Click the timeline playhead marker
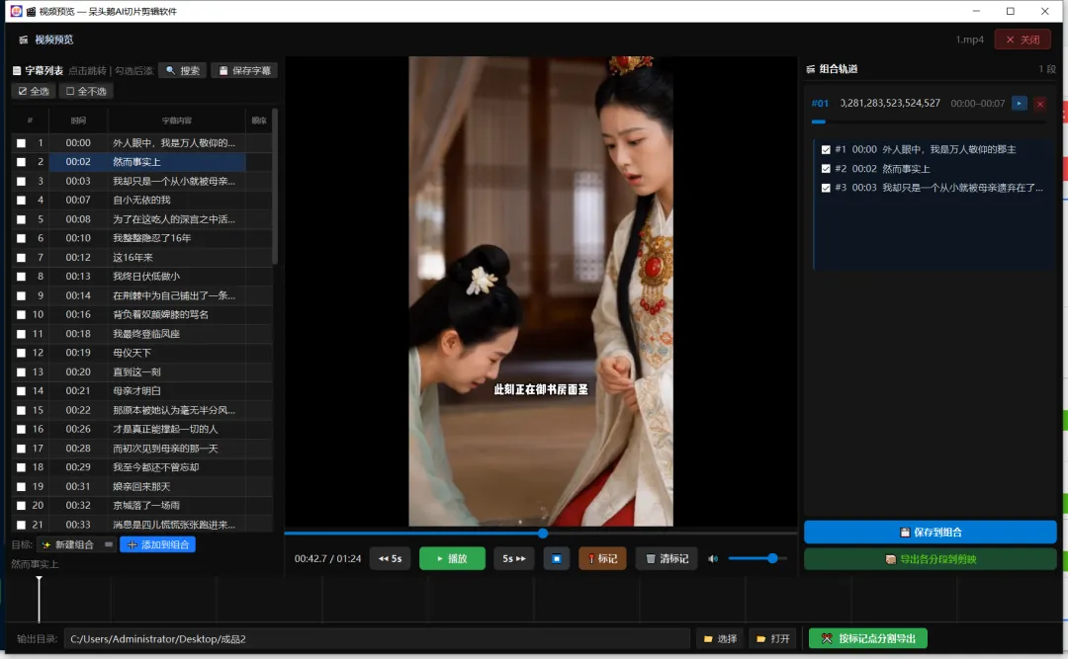Viewport: 1068px width, 659px height. click(39, 599)
